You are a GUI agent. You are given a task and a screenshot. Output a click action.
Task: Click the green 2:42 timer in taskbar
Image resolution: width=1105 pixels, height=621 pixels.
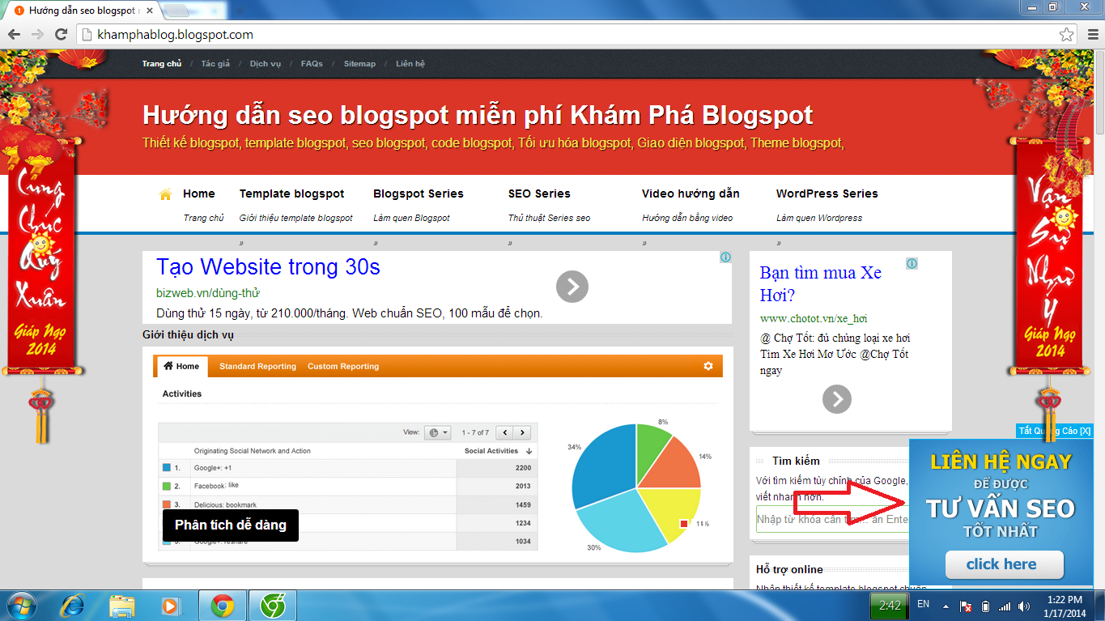click(x=889, y=606)
